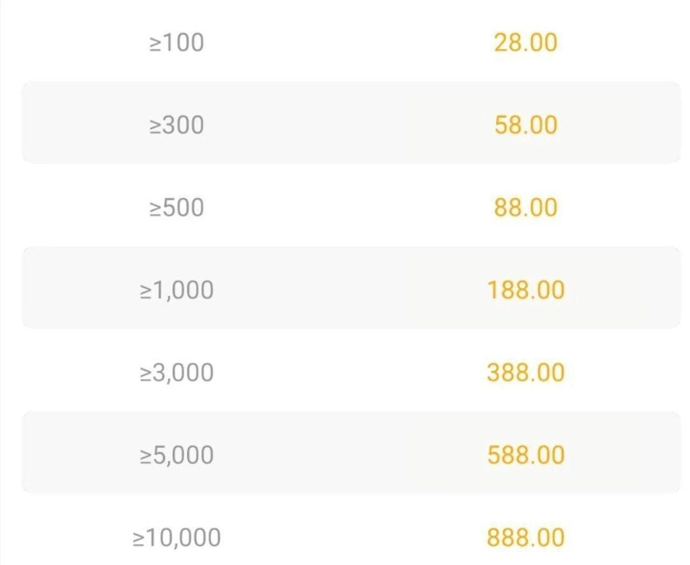Click the 388.00 reward amount

pos(526,373)
